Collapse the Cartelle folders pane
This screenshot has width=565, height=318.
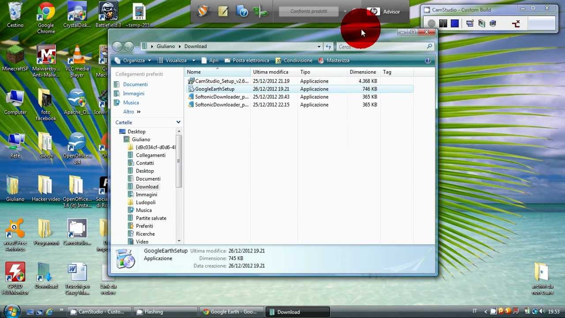(x=178, y=122)
